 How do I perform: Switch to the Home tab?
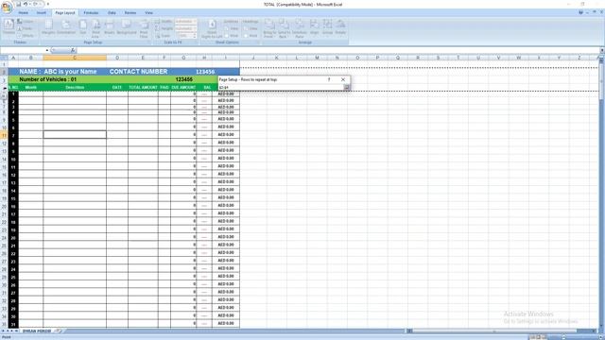click(x=23, y=12)
